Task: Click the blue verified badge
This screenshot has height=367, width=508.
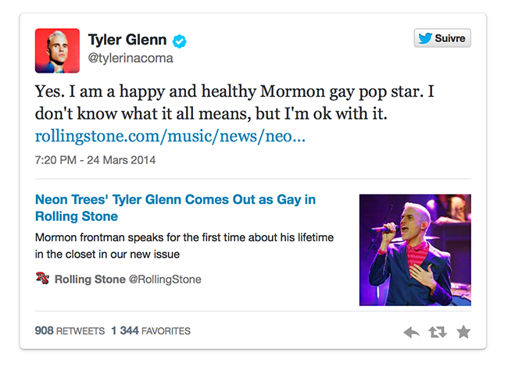Action: (179, 41)
